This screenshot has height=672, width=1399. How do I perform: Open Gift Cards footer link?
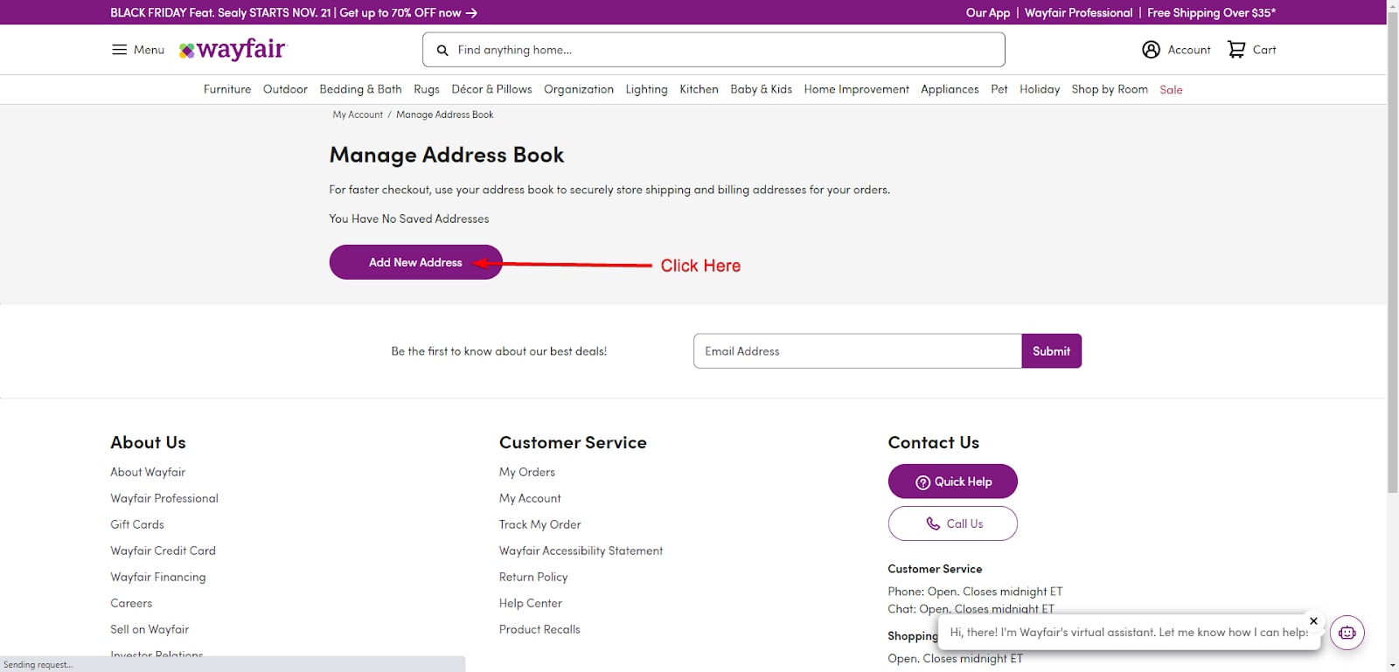[x=137, y=524]
